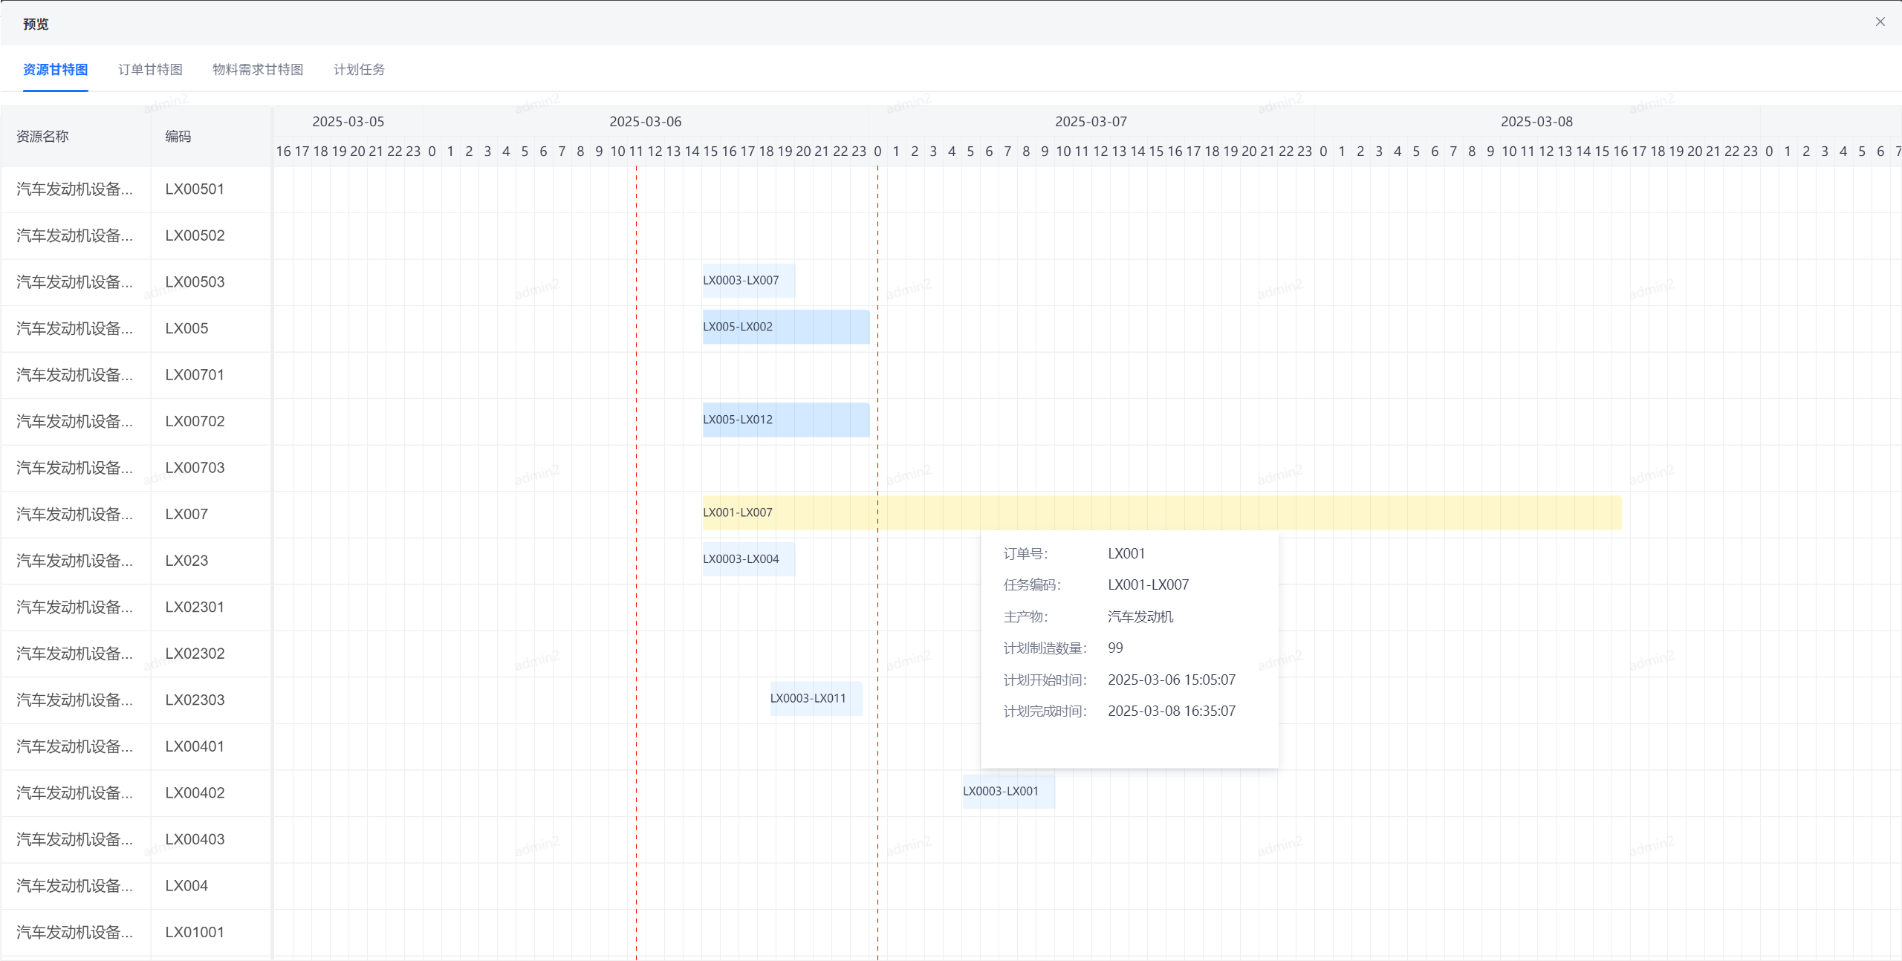Click the LX0003-LX001 task bar
The image size is (1902, 961).
pos(1008,792)
